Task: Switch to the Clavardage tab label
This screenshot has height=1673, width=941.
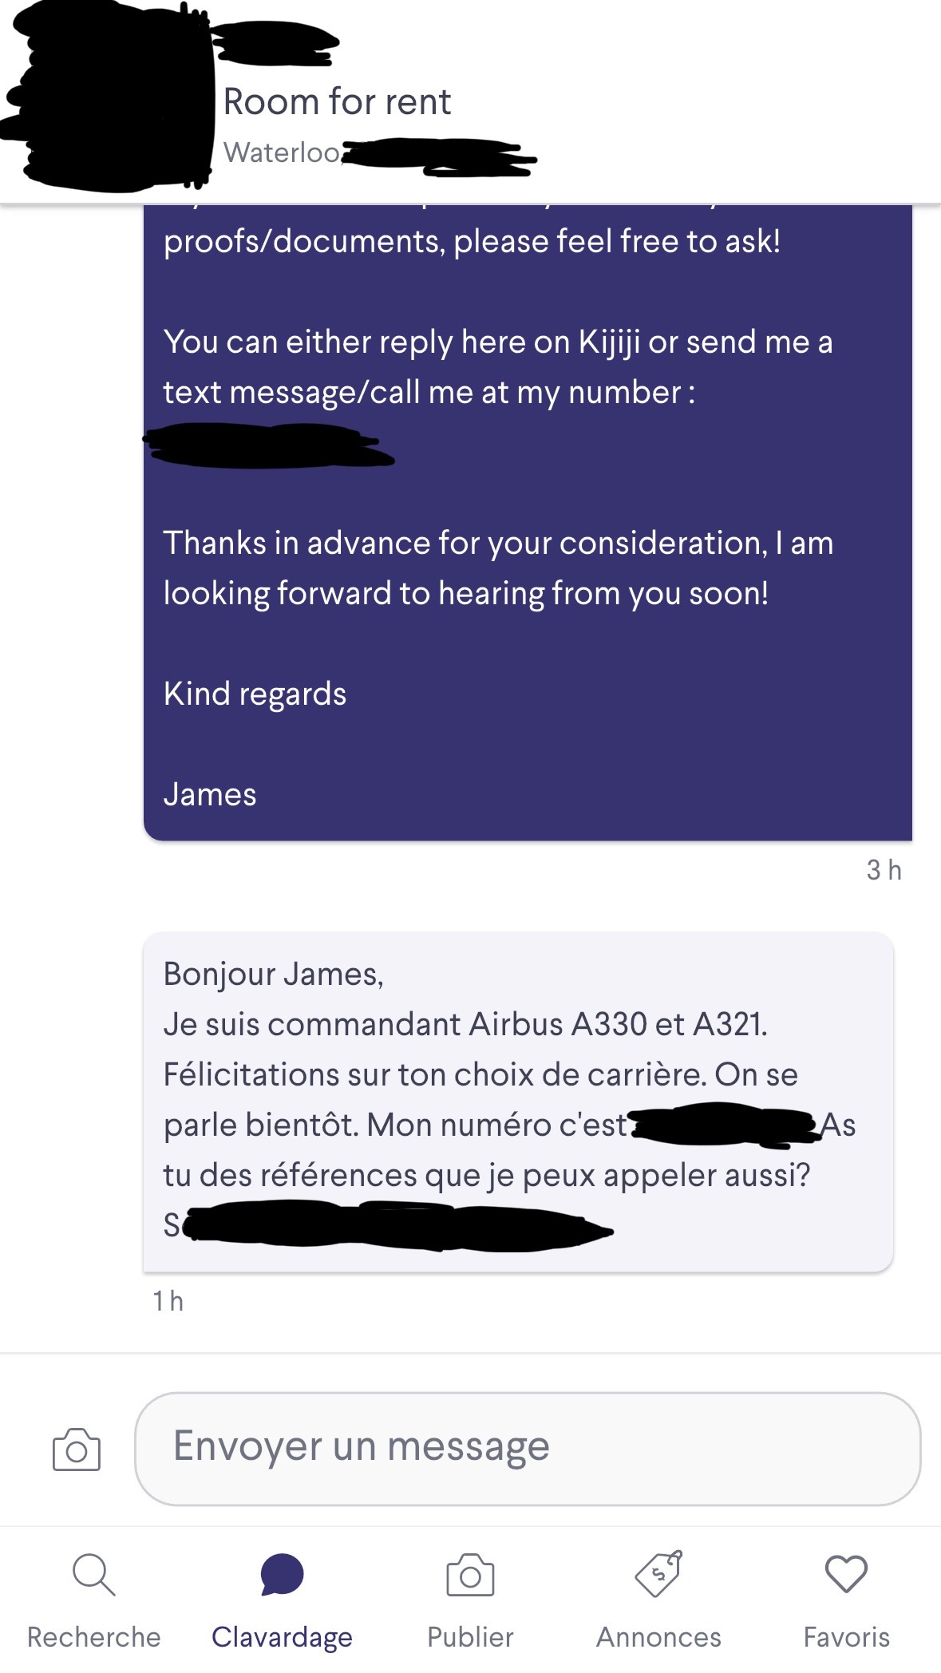Action: pyautogui.click(x=282, y=1637)
